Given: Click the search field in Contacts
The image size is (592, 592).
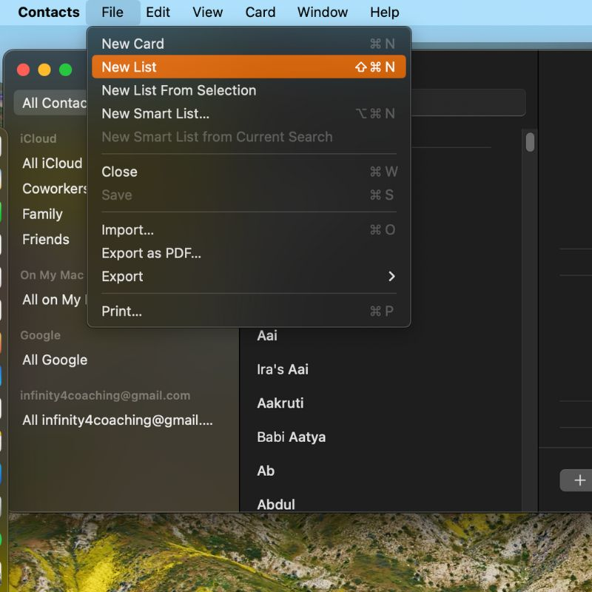Looking at the screenshot, I should point(468,103).
